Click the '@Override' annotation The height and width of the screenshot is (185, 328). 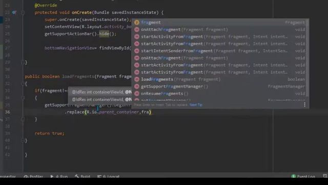[46, 5]
